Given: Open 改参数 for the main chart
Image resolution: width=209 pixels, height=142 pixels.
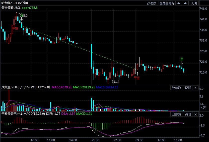Looking at the screenshot, I should 152,3.
